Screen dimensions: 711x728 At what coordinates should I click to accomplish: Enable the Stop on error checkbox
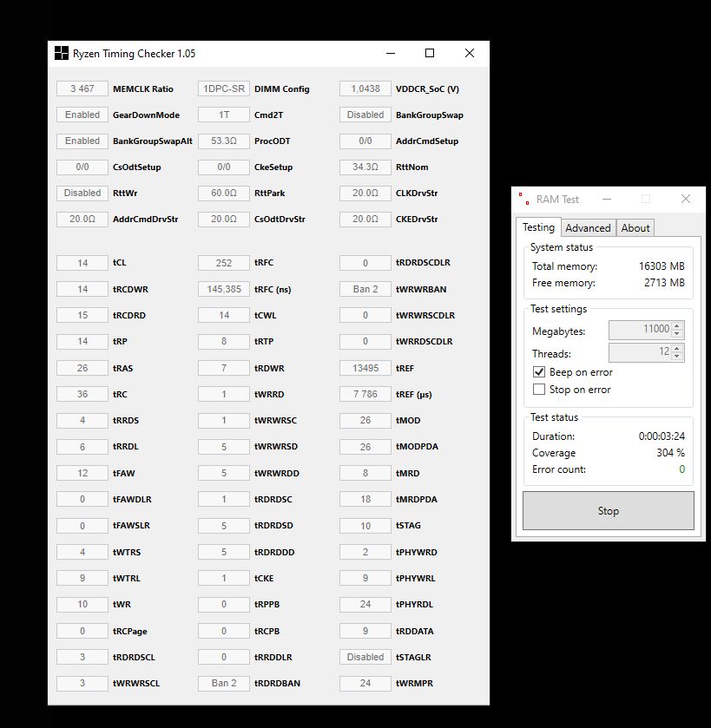pos(539,389)
